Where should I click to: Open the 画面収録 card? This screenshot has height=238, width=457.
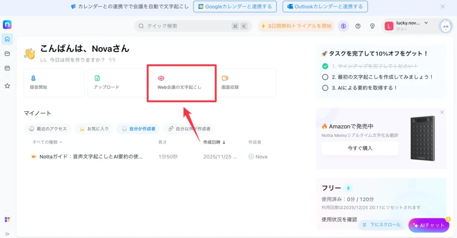tap(246, 83)
